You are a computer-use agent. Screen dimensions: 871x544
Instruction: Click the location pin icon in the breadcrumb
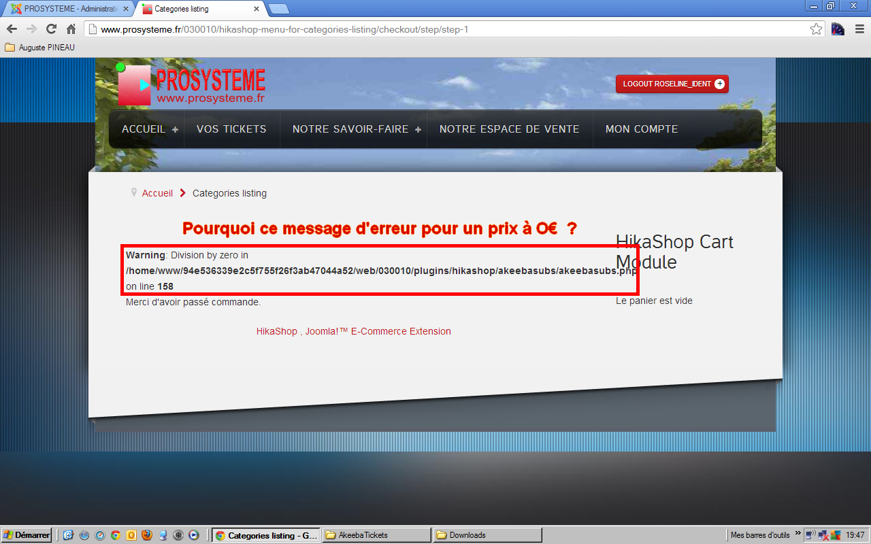pos(134,193)
